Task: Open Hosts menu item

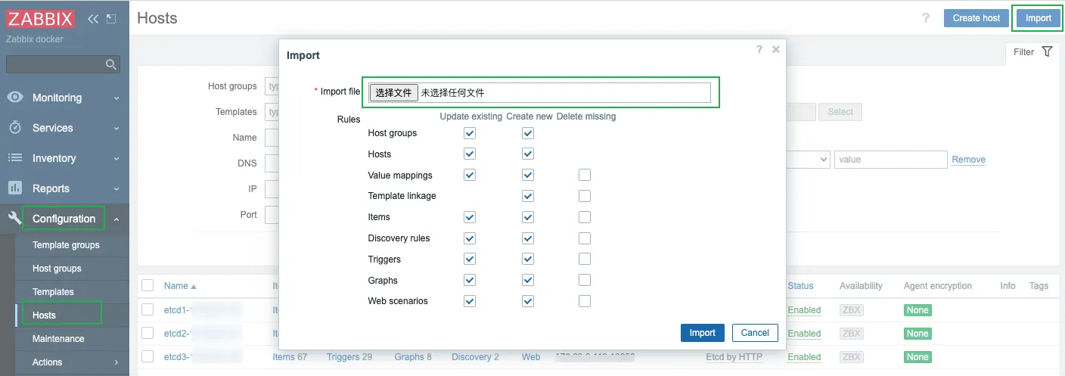Action: 44,315
